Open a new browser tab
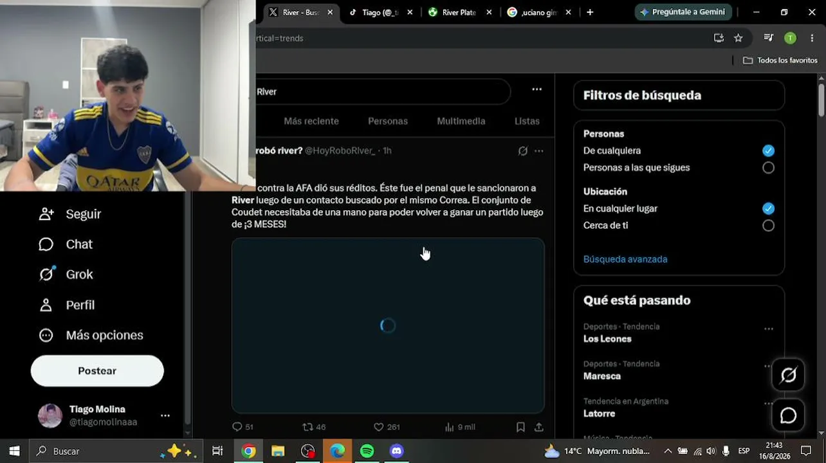The image size is (826, 463). [x=590, y=12]
